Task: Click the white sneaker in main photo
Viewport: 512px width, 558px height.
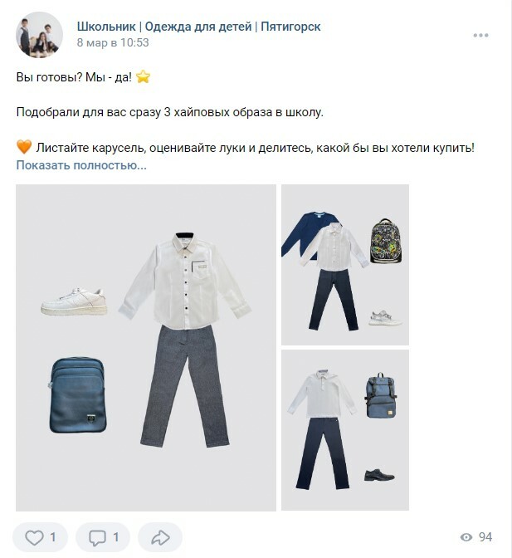Action: 75,301
